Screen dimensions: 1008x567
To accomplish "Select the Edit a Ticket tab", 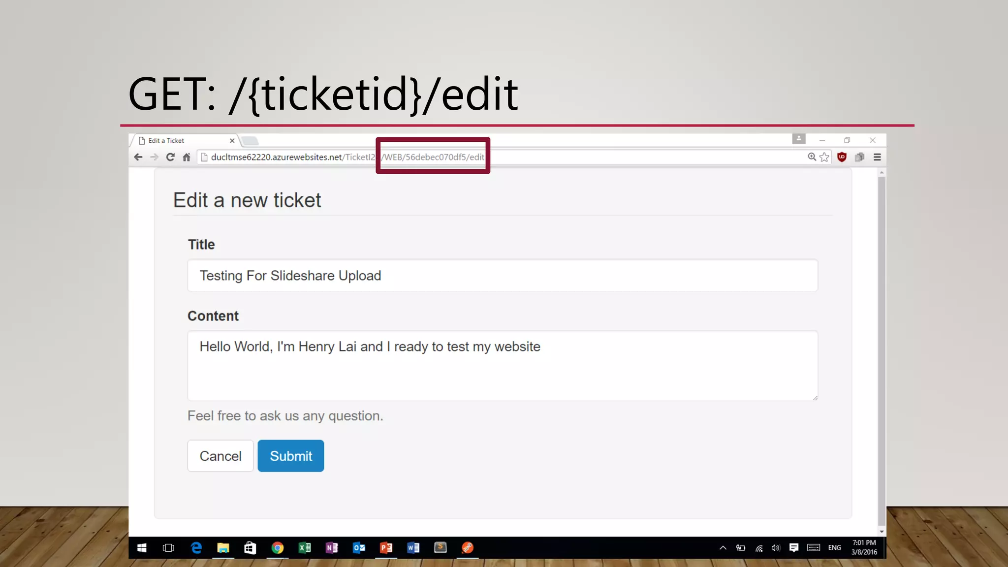I will click(185, 141).
